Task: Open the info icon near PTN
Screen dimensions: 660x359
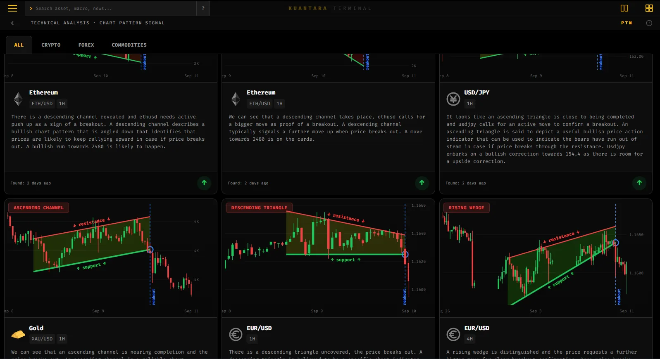Action: click(649, 23)
